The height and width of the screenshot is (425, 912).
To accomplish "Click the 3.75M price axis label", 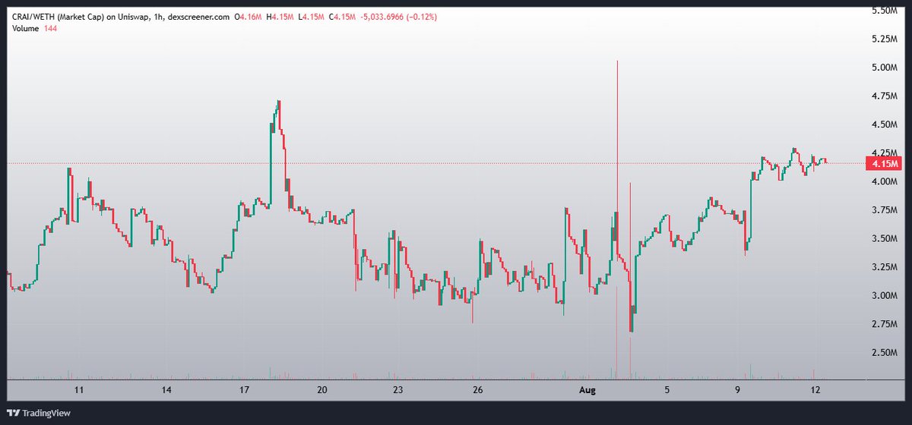I will coord(884,210).
